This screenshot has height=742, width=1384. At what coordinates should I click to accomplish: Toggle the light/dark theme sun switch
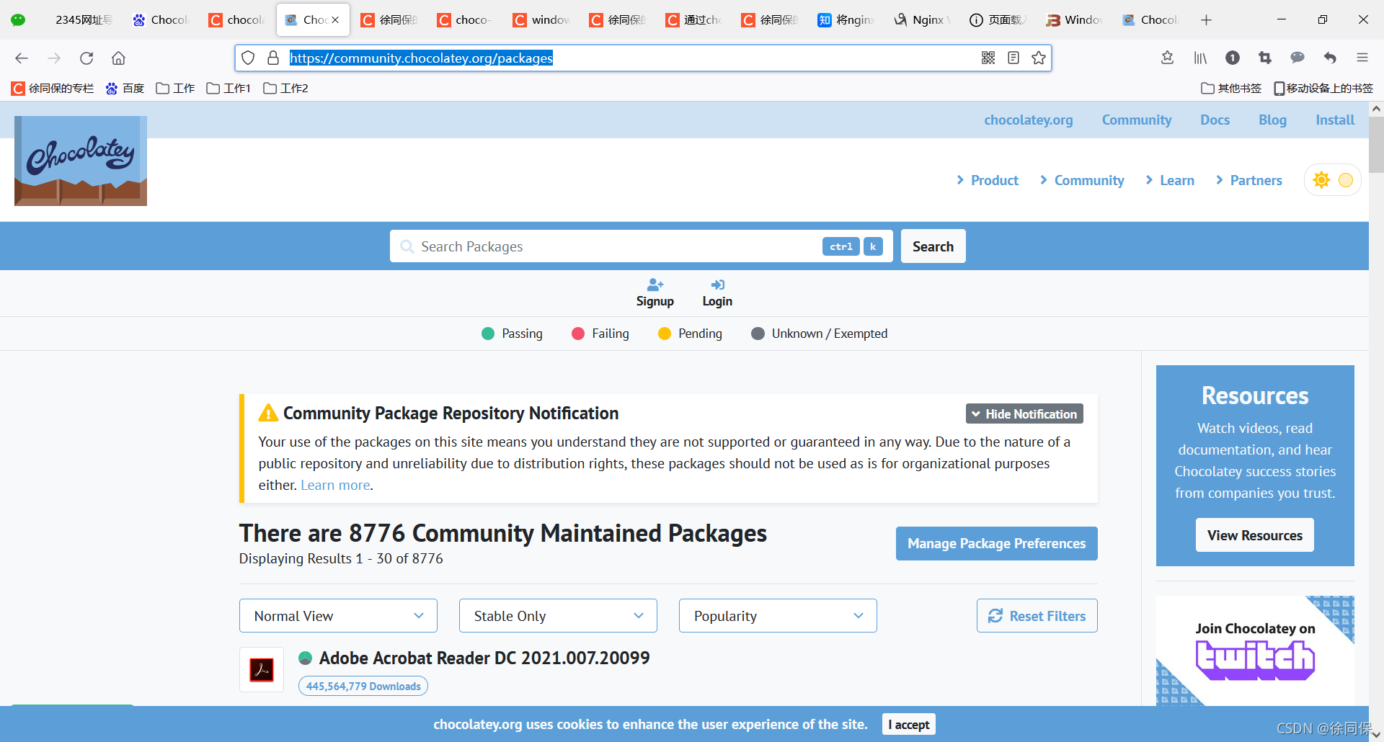(x=1333, y=180)
